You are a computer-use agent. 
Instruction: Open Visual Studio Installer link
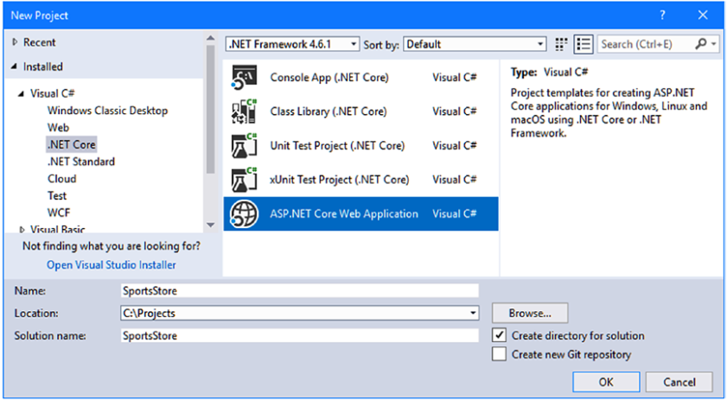pos(111,265)
